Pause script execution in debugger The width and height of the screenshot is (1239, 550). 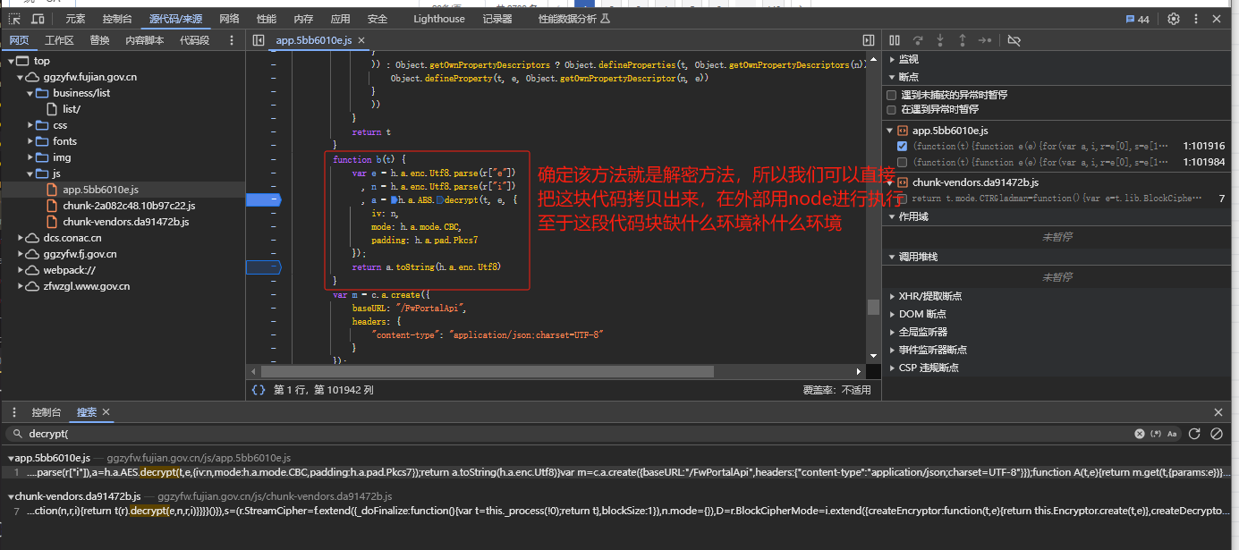pyautogui.click(x=895, y=40)
